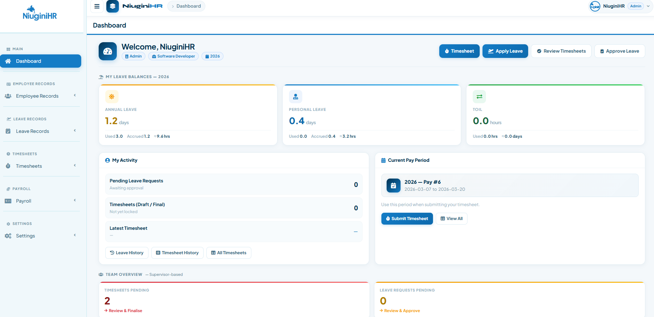Click the pay period calendar check icon

[393, 186]
